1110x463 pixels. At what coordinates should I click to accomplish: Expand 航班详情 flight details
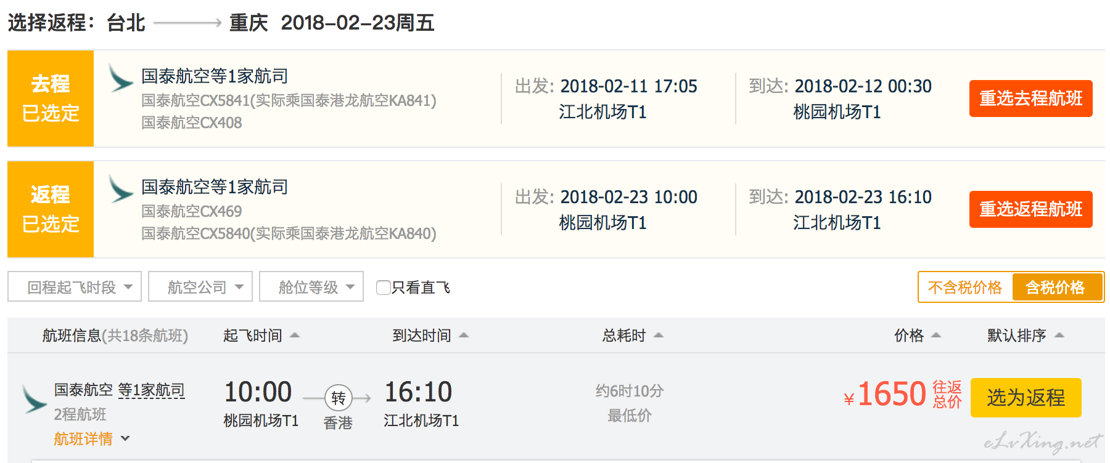pyautogui.click(x=92, y=438)
